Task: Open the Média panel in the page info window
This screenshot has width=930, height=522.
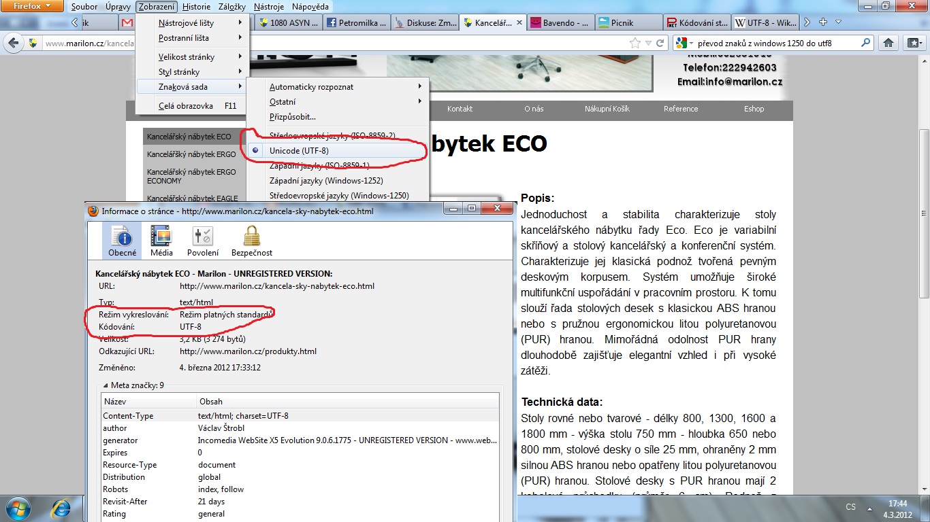Action: [161, 241]
